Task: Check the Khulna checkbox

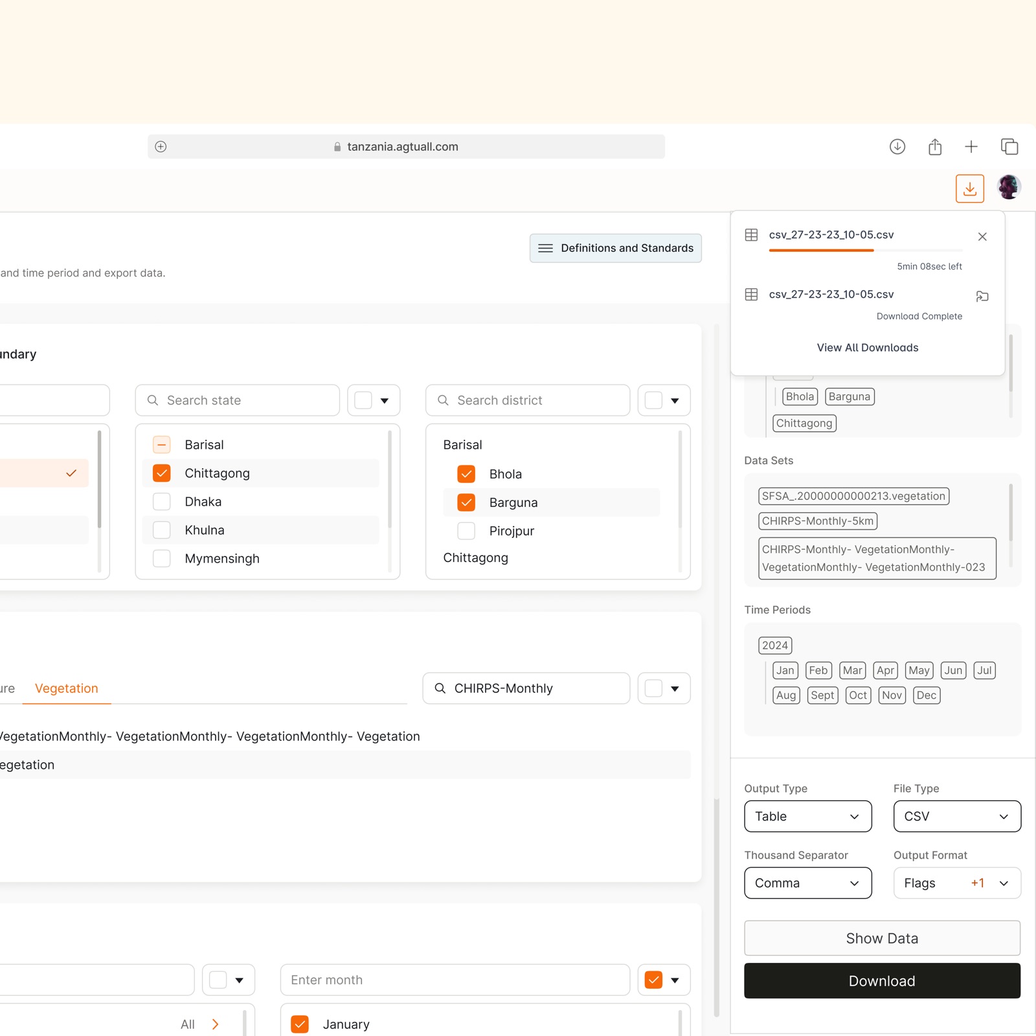Action: pos(161,530)
